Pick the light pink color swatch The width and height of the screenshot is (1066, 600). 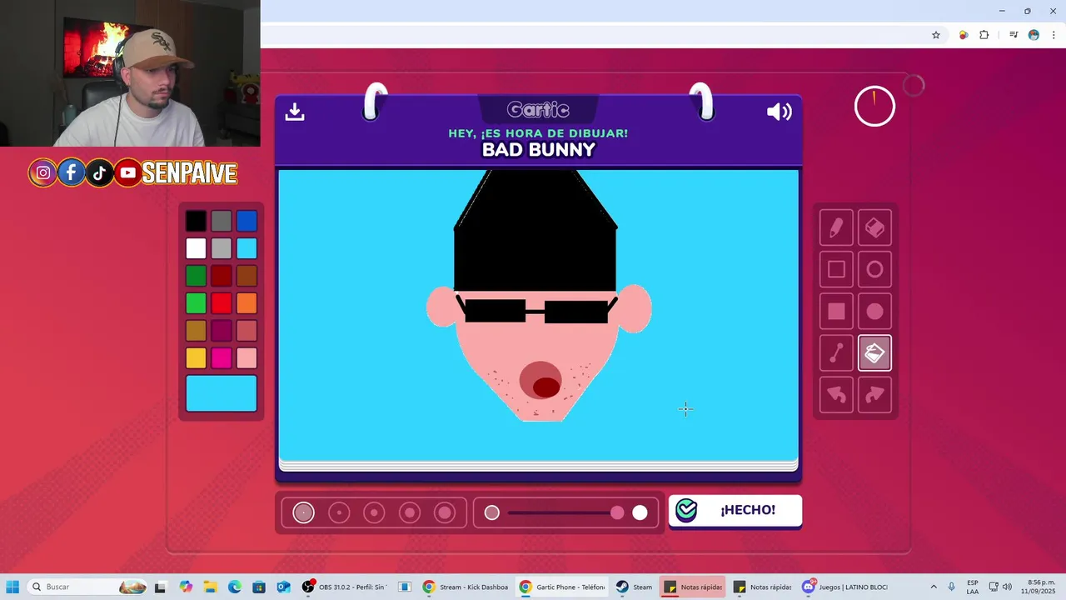click(x=247, y=358)
